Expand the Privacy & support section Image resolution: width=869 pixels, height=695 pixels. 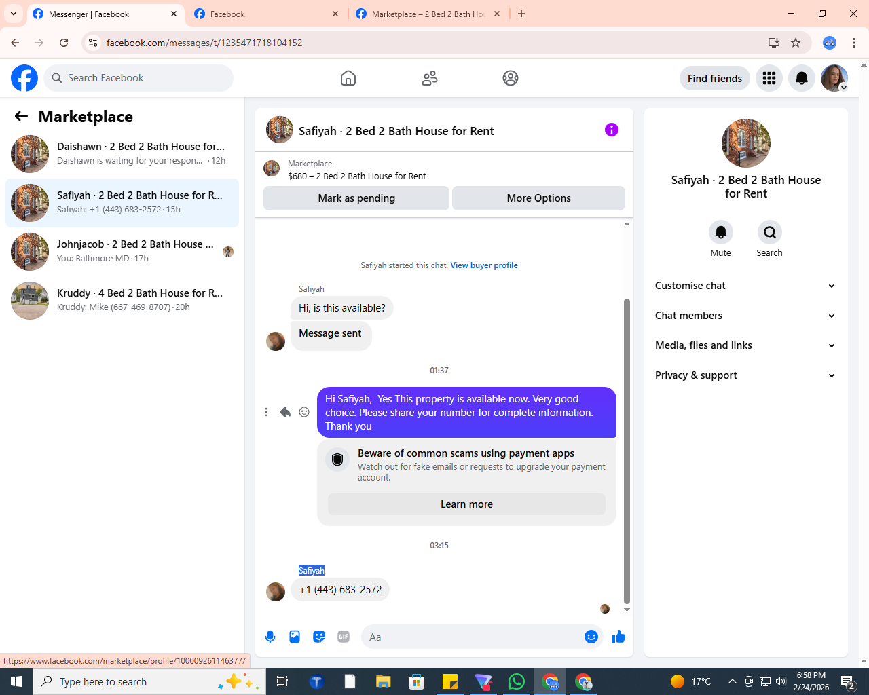pos(745,375)
